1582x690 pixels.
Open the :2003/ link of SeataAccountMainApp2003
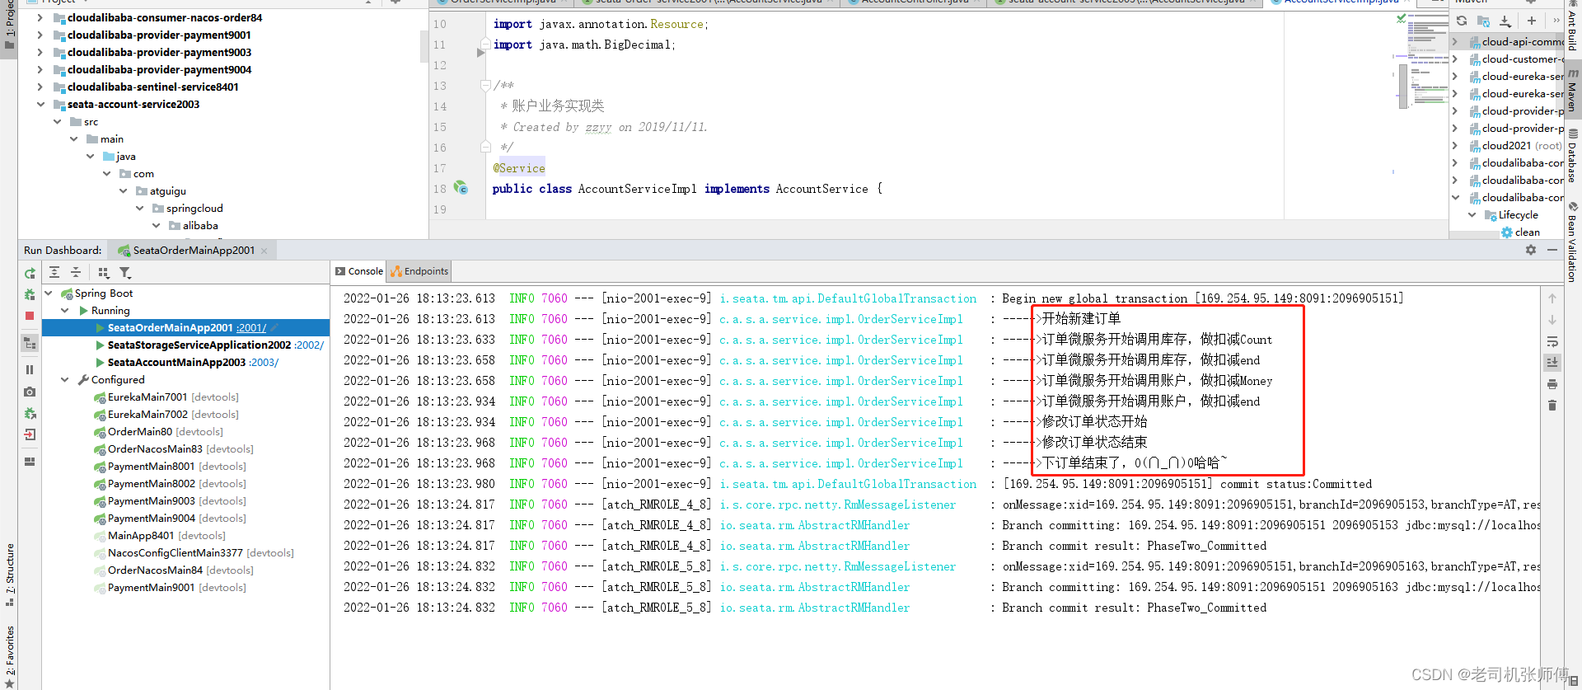pos(264,363)
